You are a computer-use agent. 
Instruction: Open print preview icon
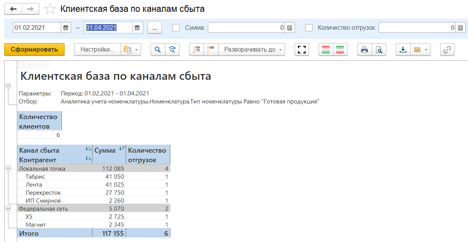click(379, 50)
